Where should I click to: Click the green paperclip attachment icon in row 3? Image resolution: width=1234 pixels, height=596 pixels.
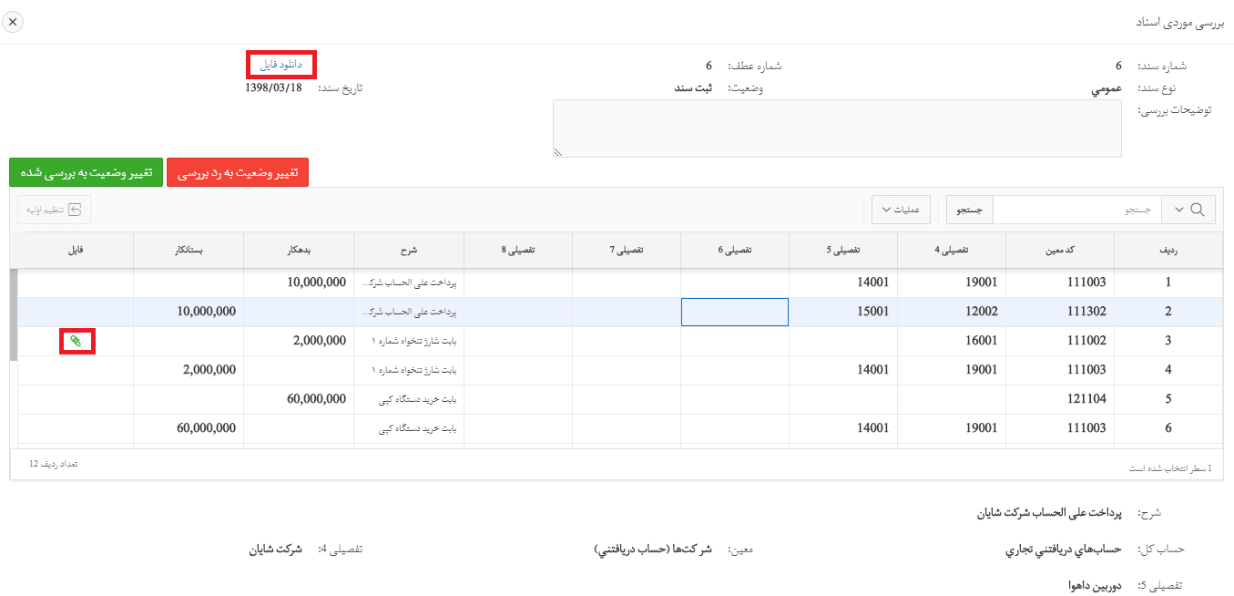77,340
